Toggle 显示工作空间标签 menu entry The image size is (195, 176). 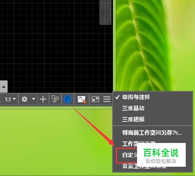pyautogui.click(x=153, y=166)
